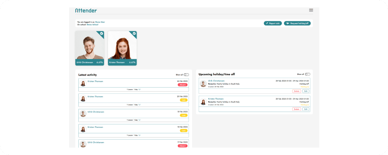Edit Kristen Thomsen's holiday request
Image resolution: width=388 pixels, height=155 pixels.
click(306, 109)
